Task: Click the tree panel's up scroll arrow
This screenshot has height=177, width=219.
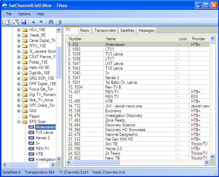Action: point(59,30)
